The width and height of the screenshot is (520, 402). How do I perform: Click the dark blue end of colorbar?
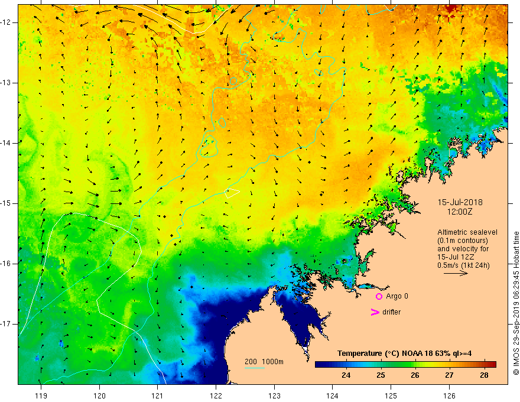[x=320, y=365]
